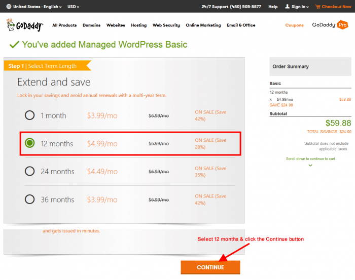Click the $3.99/mo price for 1 month
This screenshot has width=355, height=280.
102,115
